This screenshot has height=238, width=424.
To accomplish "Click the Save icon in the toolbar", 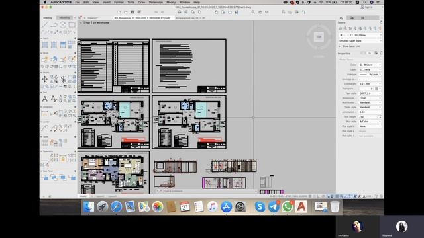I will [132, 12].
